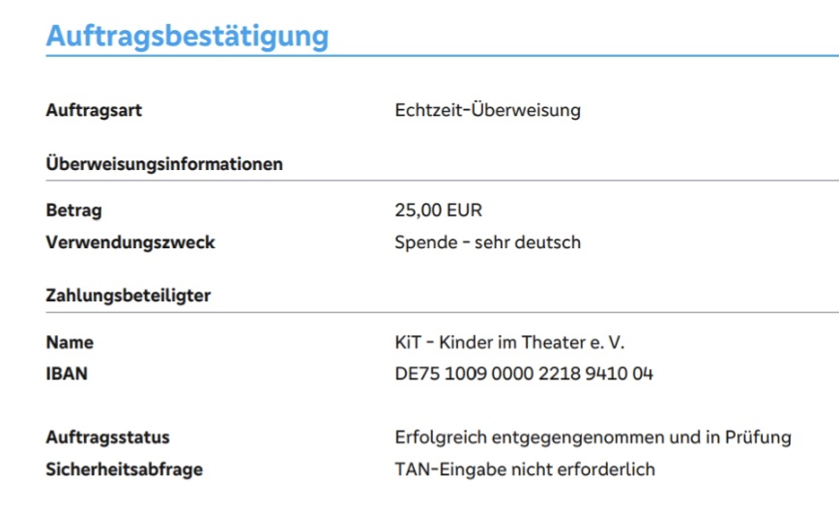Click the Sicherheitsabfrage label

(x=124, y=469)
